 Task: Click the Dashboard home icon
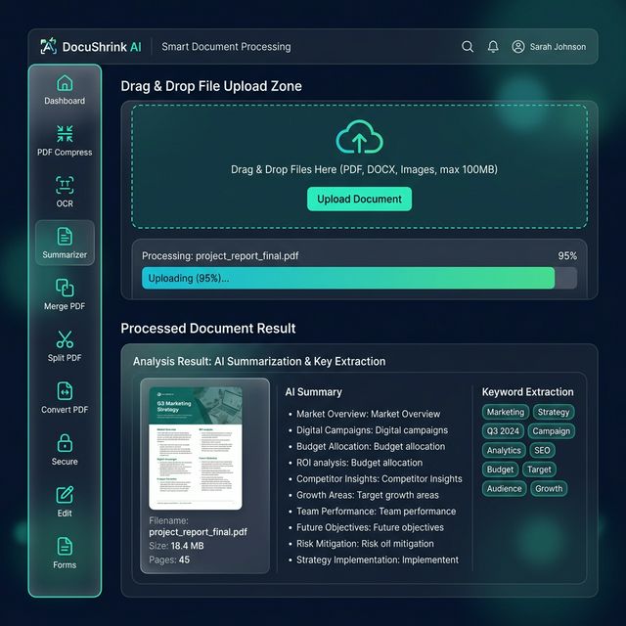click(x=65, y=83)
